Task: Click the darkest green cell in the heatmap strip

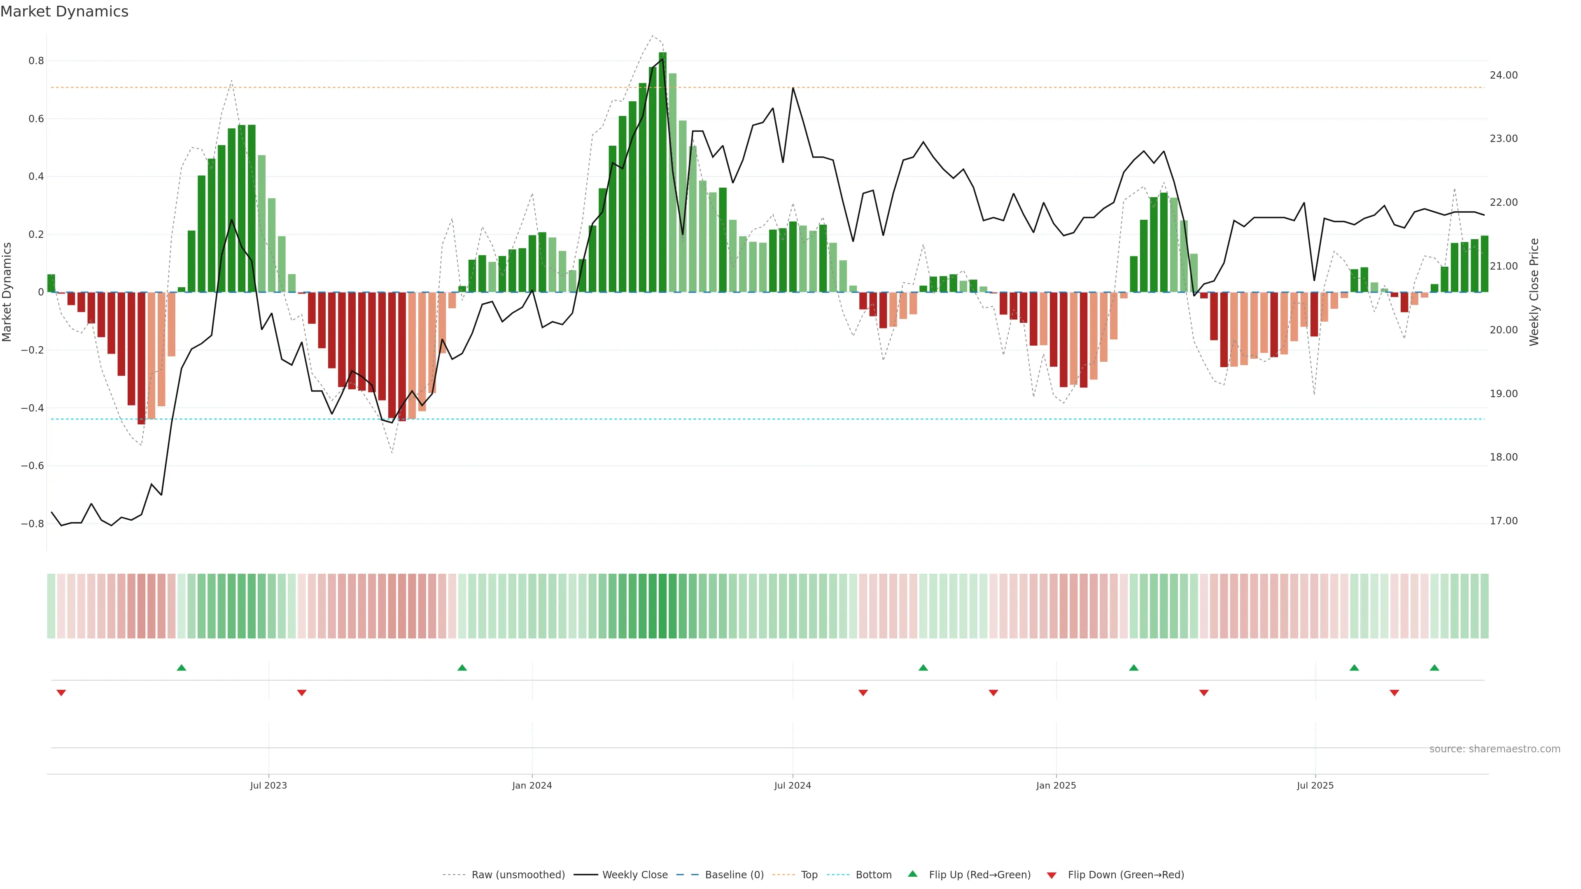Action: (662, 606)
